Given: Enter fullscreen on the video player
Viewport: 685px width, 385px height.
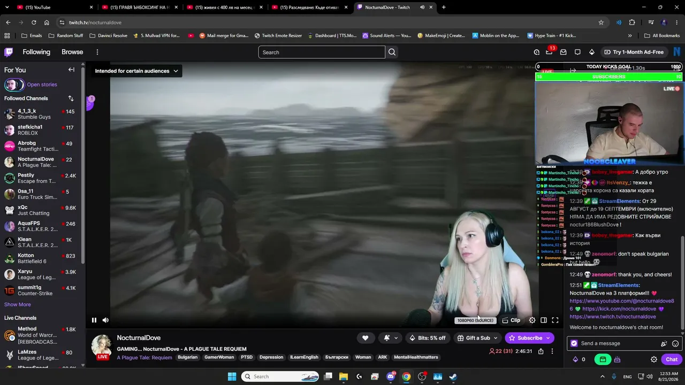Looking at the screenshot, I should pyautogui.click(x=555, y=320).
